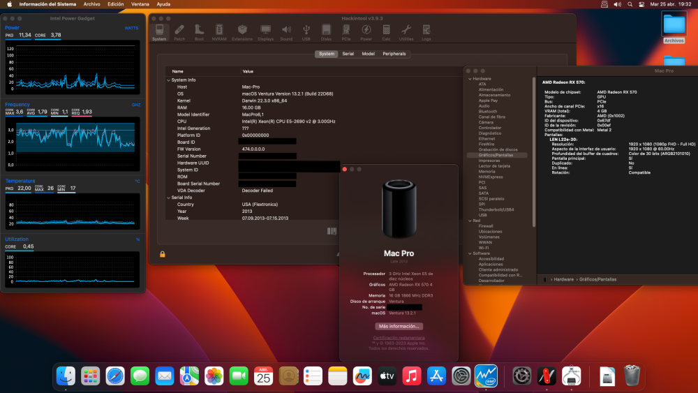Screen dimensions: 698x393
Task: Open Control Center in the menu bar
Action: point(641,4)
